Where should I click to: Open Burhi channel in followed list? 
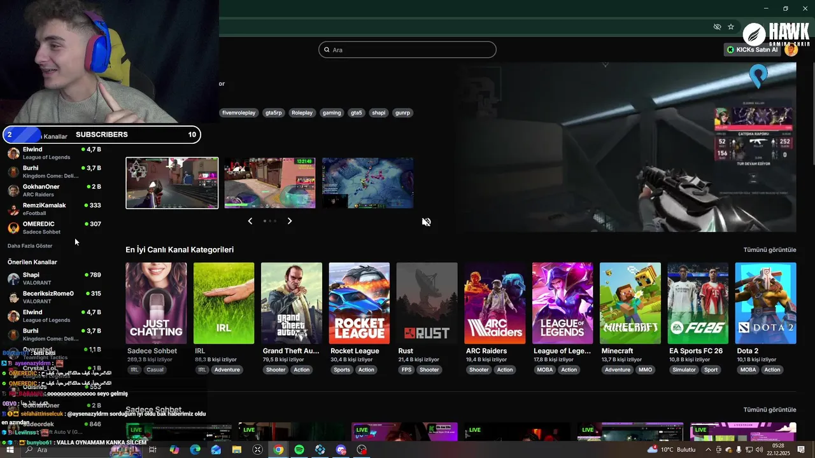[x=55, y=172]
